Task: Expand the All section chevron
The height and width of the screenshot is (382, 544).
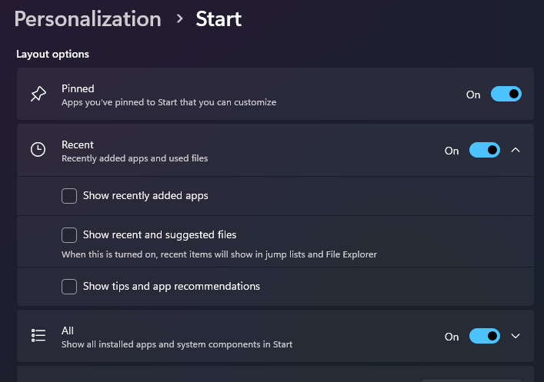Action: coord(516,336)
